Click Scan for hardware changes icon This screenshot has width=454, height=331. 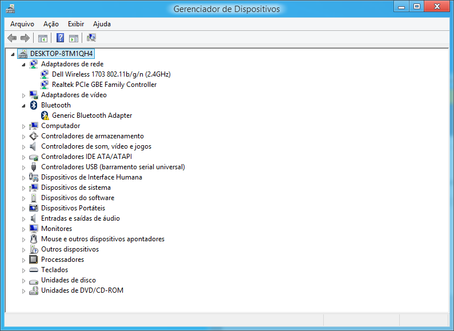[91, 38]
